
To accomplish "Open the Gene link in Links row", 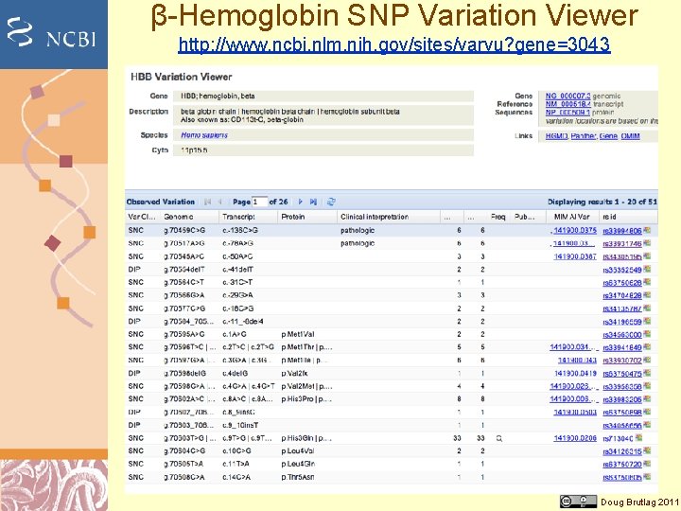I will 608,136.
